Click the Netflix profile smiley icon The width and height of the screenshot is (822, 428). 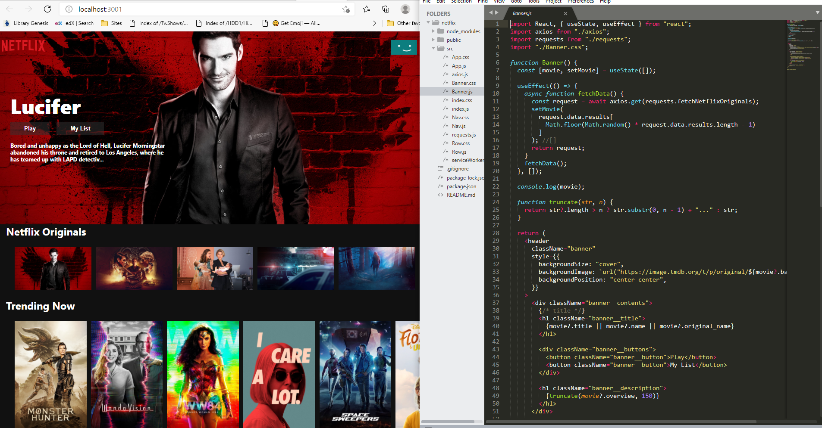(404, 47)
